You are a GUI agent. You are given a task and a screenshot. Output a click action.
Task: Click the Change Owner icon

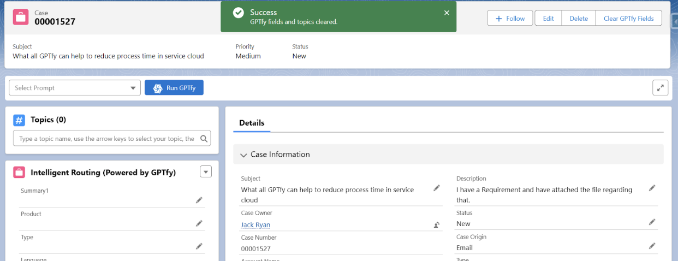[x=437, y=225]
